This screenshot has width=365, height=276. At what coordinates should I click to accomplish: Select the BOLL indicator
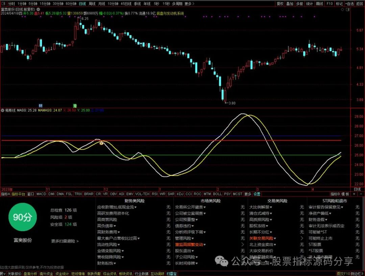coord(217,194)
